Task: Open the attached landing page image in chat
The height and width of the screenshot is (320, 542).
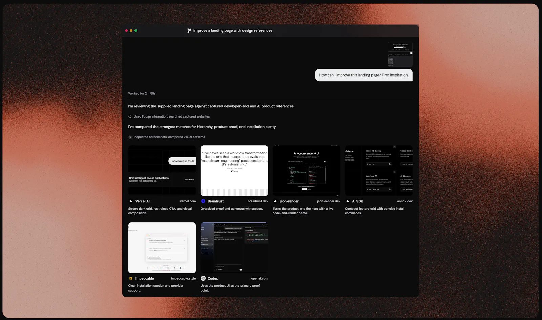Action: 400,55
